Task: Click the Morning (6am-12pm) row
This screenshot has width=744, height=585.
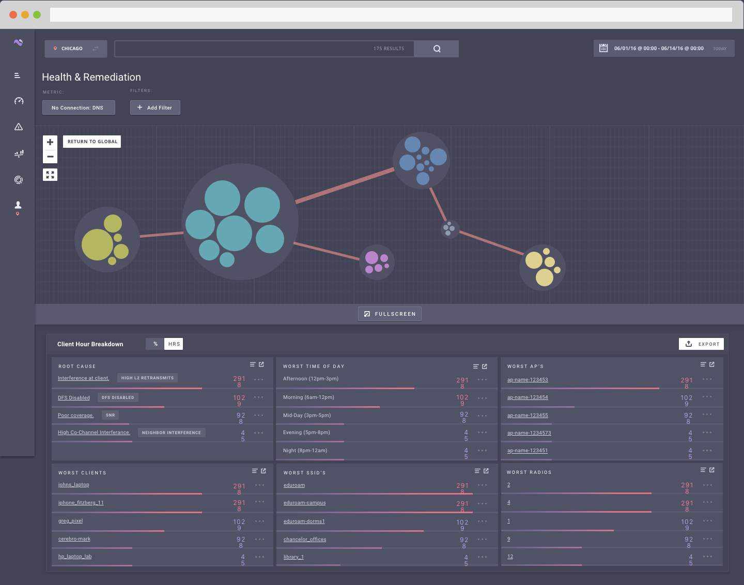Action: tap(387, 398)
